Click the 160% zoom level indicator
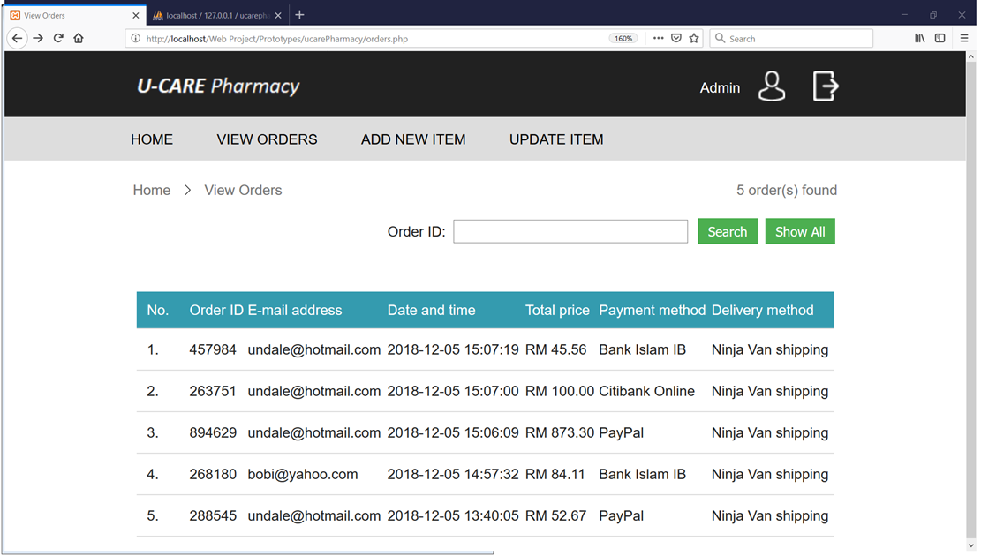 click(x=623, y=38)
